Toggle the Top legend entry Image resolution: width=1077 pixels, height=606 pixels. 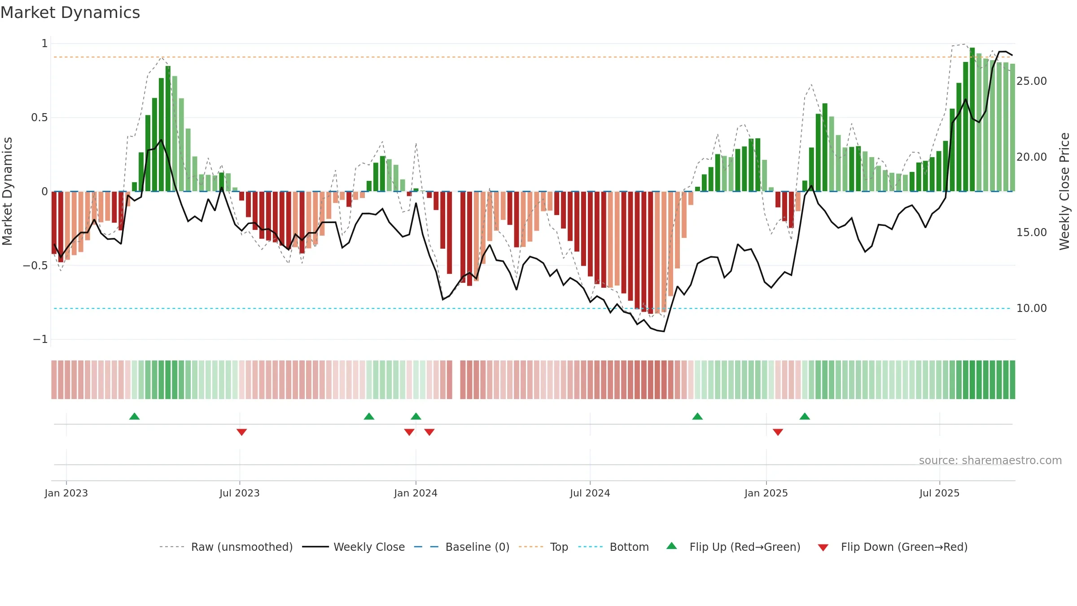pyautogui.click(x=543, y=547)
